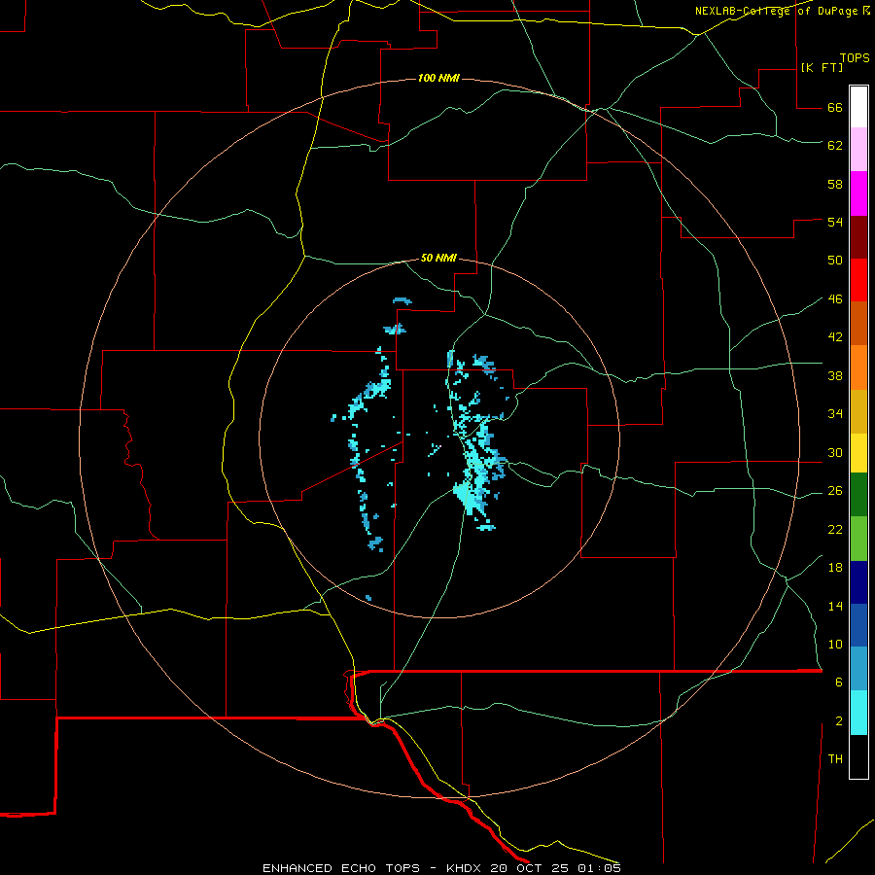Click the 2 legend value

coord(839,720)
